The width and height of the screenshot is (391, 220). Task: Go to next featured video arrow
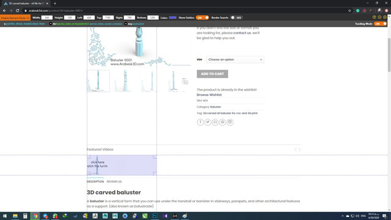pos(300,149)
